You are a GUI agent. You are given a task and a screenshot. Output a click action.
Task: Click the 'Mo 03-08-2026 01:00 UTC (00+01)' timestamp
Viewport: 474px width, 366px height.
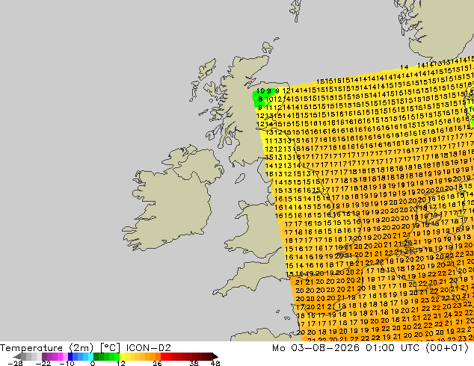[x=371, y=348]
